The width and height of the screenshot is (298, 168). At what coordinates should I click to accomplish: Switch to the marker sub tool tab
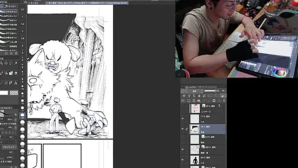(11, 6)
